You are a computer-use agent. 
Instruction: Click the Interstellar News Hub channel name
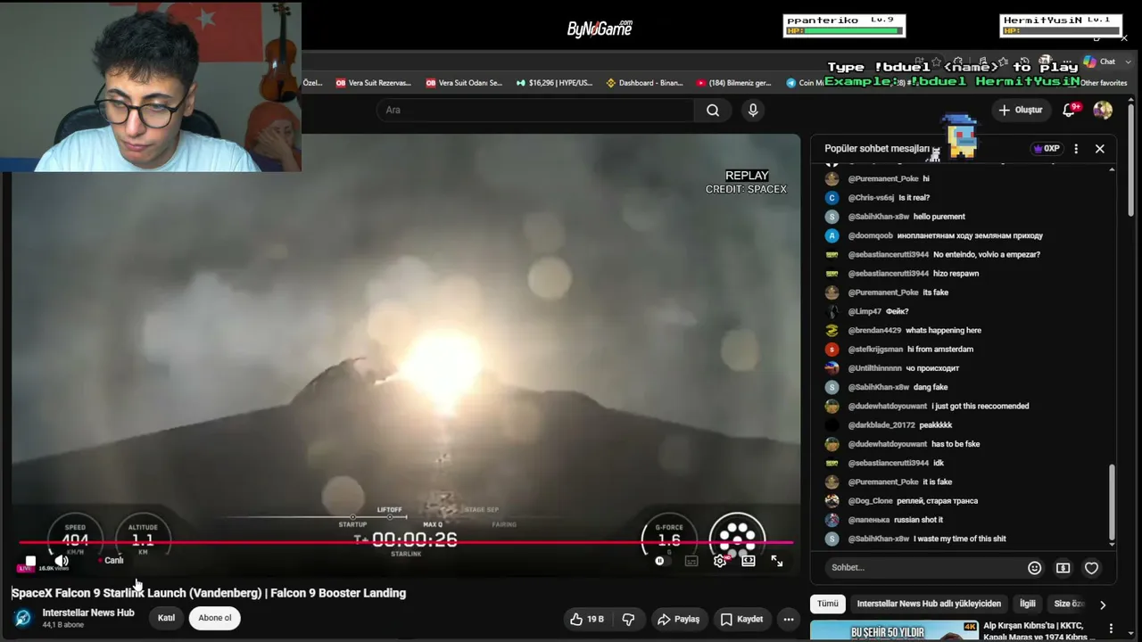click(88, 613)
